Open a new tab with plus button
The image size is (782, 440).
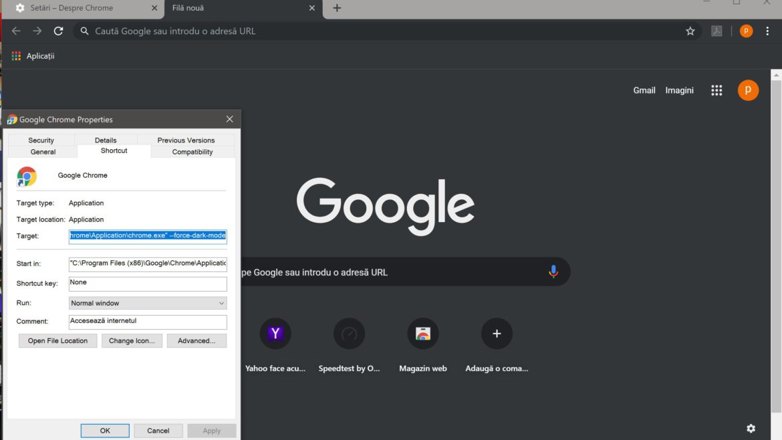coord(337,8)
